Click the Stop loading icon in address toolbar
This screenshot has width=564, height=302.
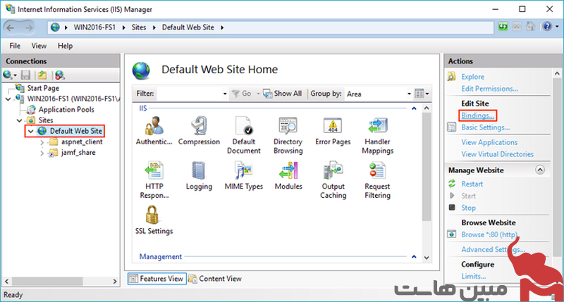point(517,27)
